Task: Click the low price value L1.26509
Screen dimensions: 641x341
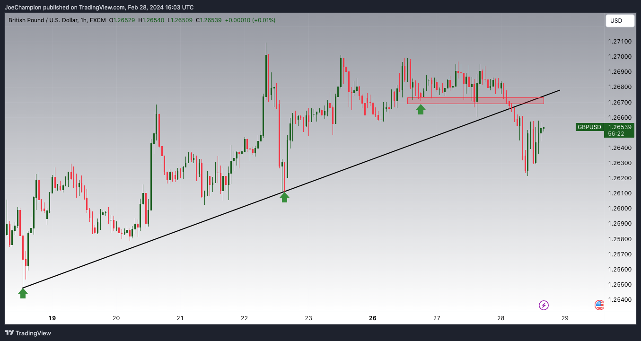Action: [x=179, y=20]
